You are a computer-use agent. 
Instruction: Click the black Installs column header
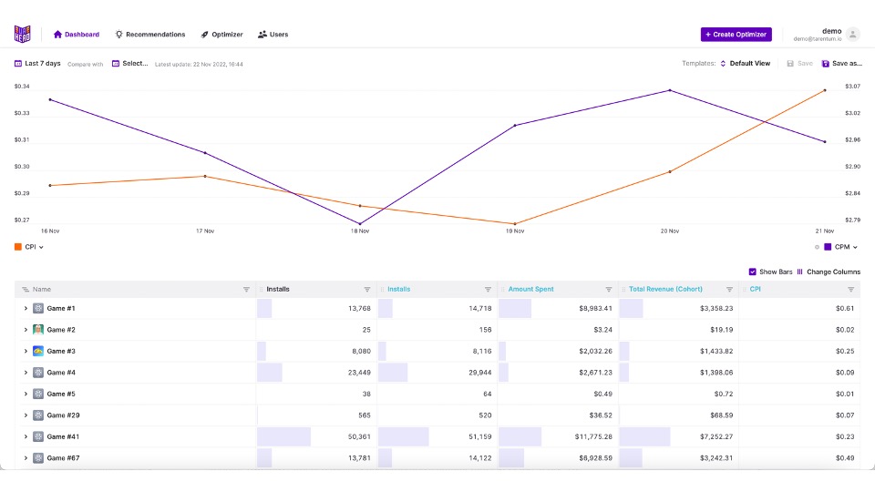click(x=278, y=290)
